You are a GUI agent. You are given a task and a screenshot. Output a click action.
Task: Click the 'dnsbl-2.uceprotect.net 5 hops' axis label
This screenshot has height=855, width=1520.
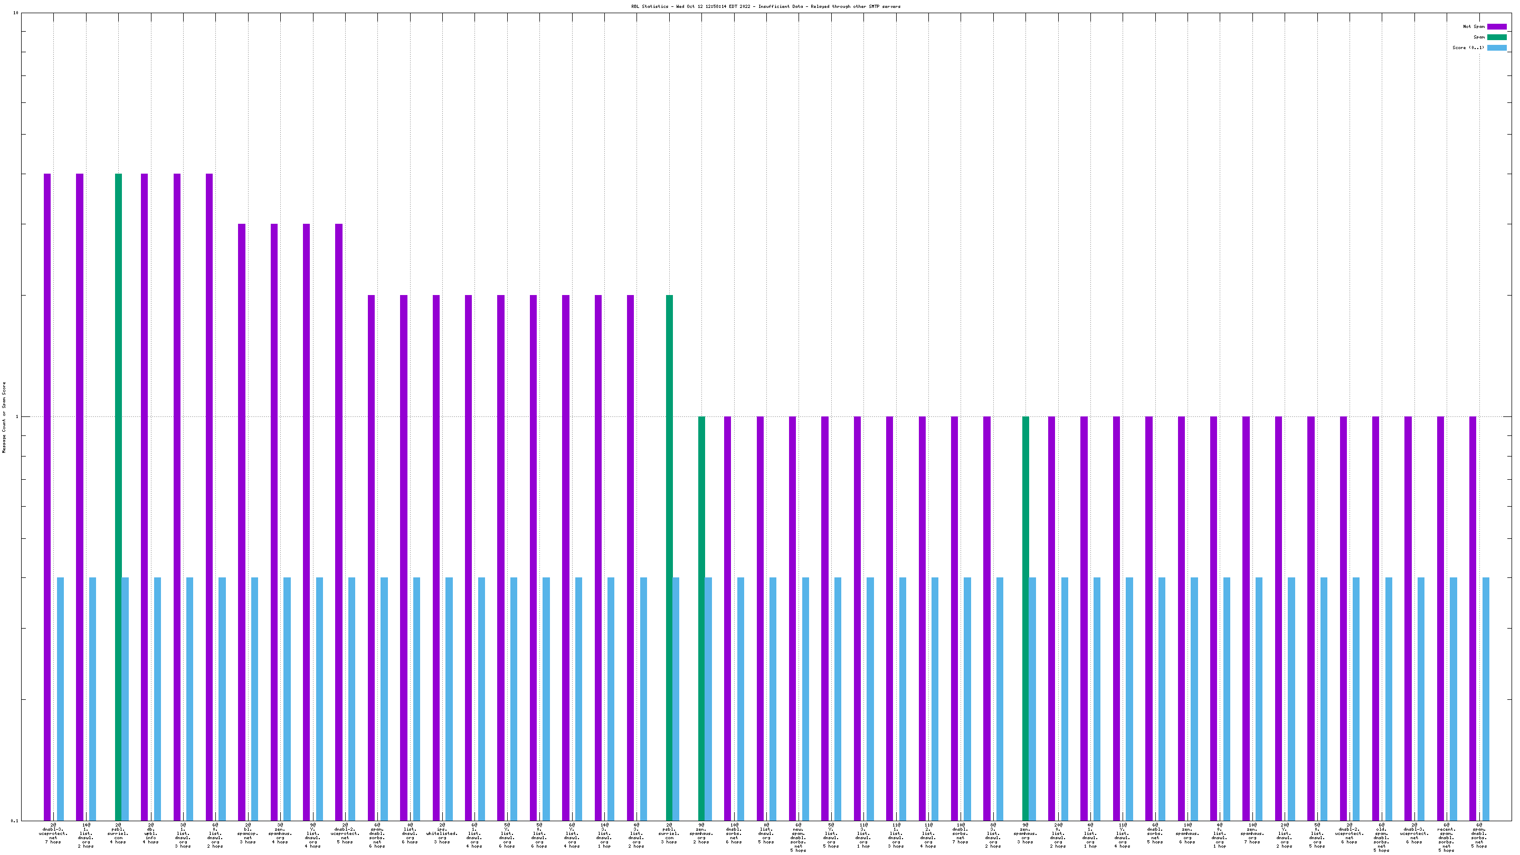pyautogui.click(x=345, y=833)
